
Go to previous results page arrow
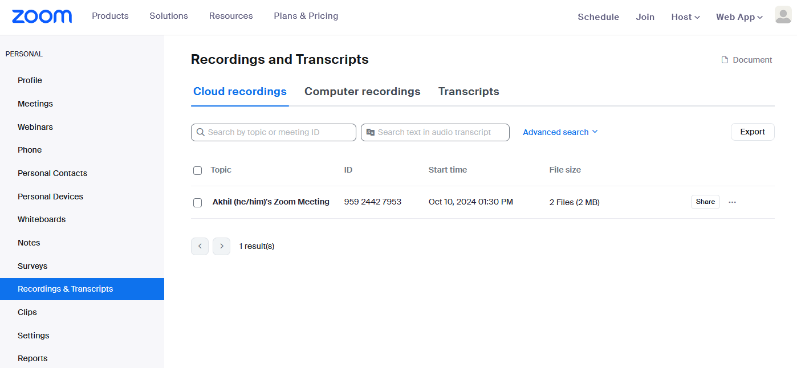tap(200, 246)
